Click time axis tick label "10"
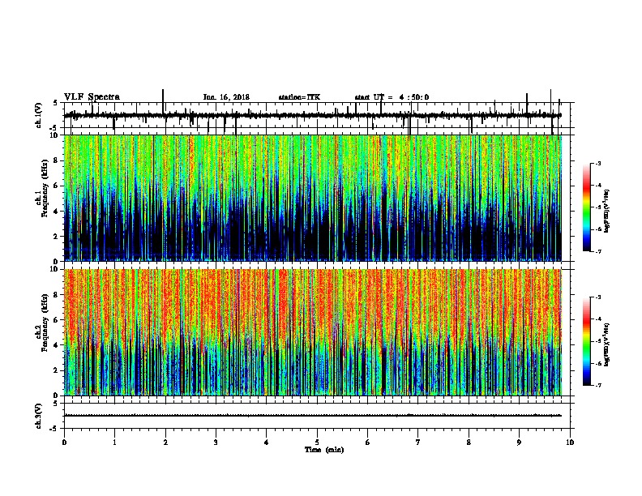 point(570,443)
